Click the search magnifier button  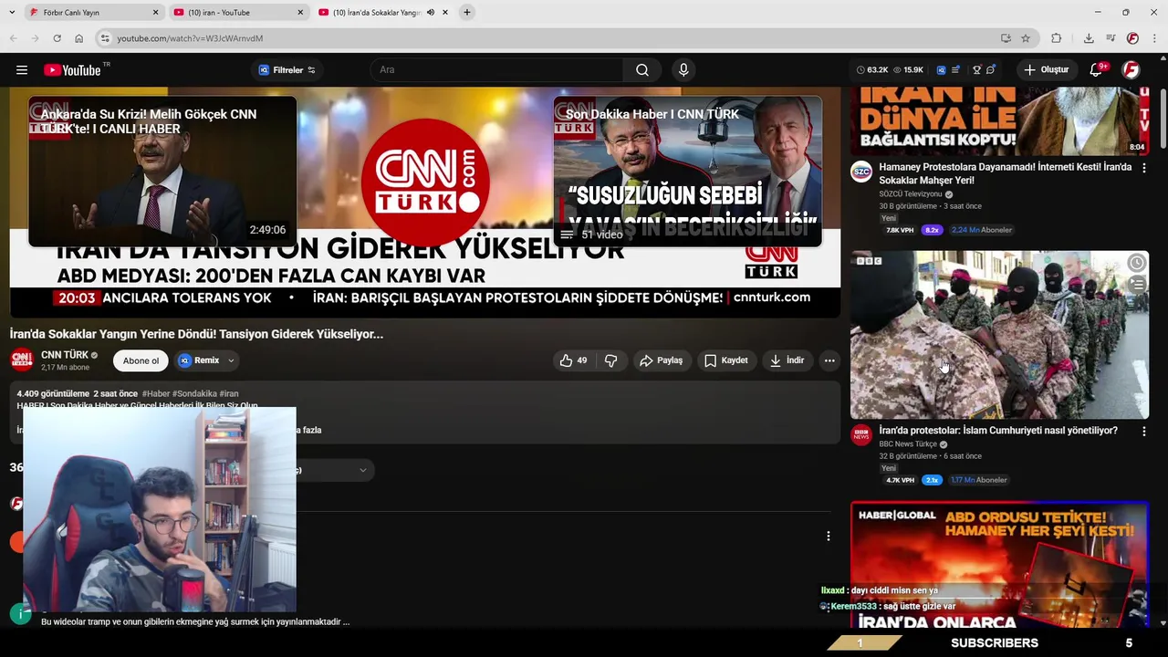point(642,70)
